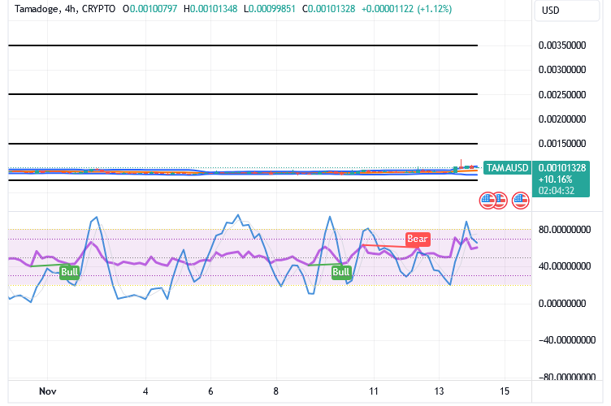The height and width of the screenshot is (406, 611).
Task: Click the 13 date on time axis
Action: tap(439, 391)
